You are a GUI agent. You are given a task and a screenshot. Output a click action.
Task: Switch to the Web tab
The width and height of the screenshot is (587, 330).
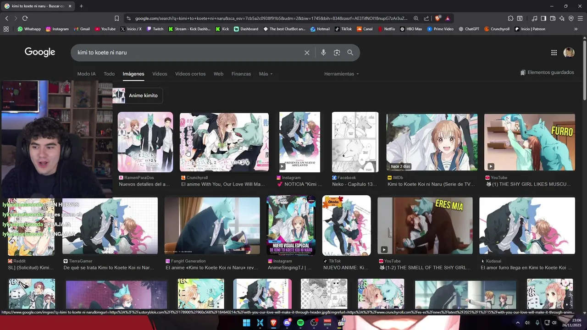[218, 74]
